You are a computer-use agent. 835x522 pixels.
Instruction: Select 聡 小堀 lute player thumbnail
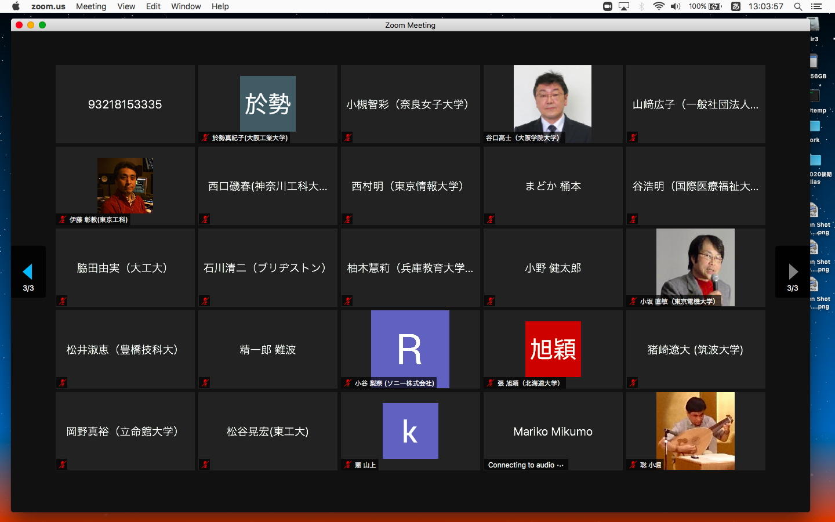pyautogui.click(x=695, y=431)
